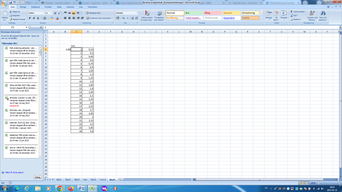The width and height of the screenshot is (342, 192).
Task: Open the font color dropdown arrow
Action: click(60, 18)
